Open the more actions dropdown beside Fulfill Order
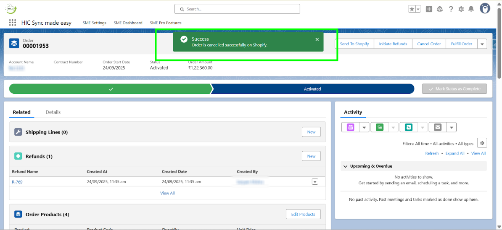 click(x=482, y=44)
